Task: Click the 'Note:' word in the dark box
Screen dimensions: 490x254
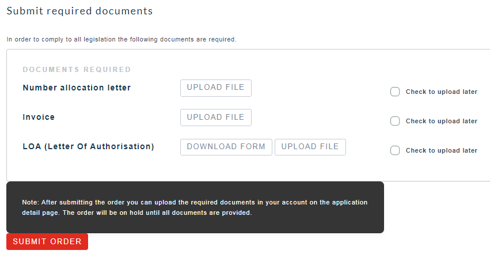Action: [x=31, y=203]
